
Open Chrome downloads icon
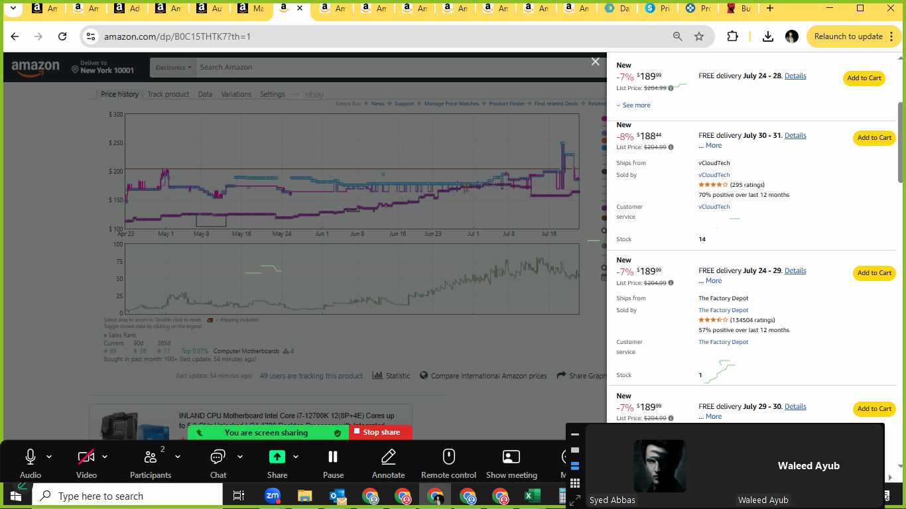coord(768,36)
